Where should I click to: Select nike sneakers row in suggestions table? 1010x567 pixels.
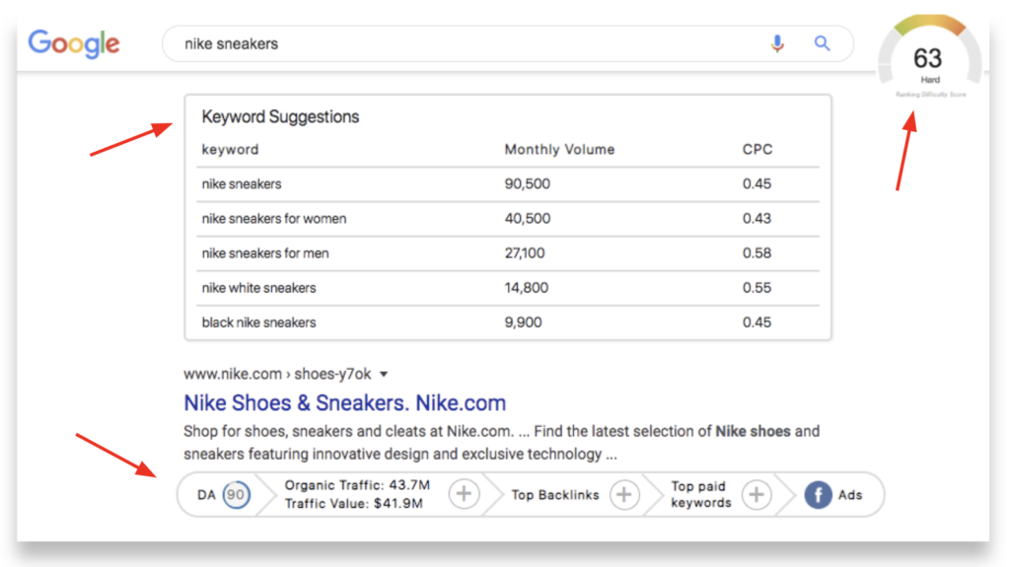tap(508, 183)
